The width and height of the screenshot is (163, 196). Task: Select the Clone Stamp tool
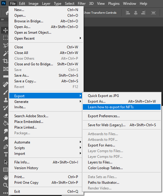[5, 100]
